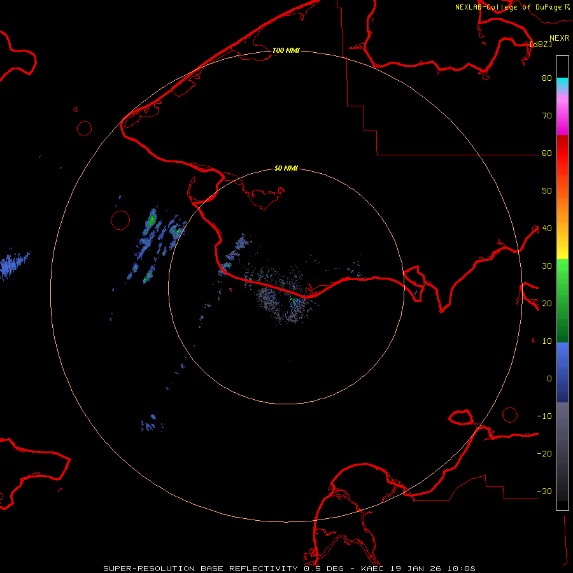Screen dimensions: 573x573
Task: Click the 60 dBZ scale label
Action: [x=547, y=153]
